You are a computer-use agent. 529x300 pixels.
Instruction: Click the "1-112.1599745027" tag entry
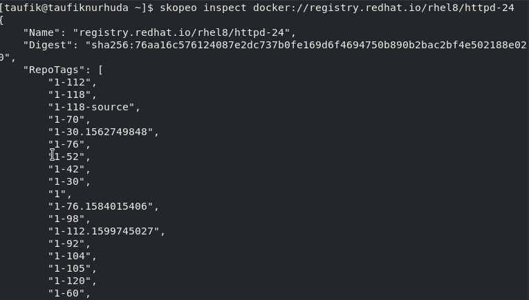coord(104,232)
